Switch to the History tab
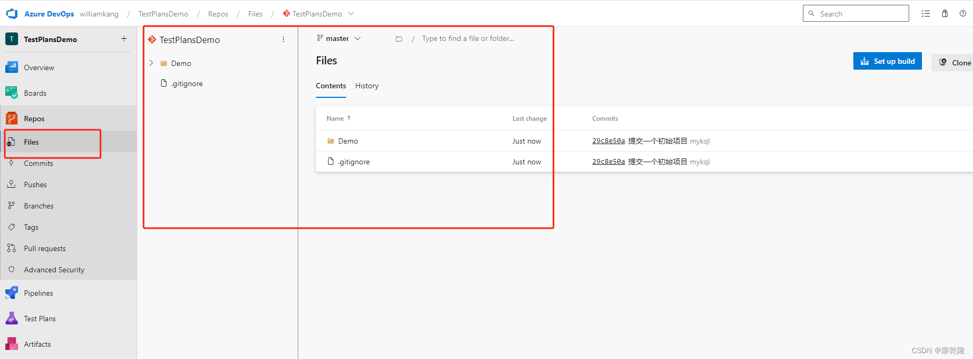973x359 pixels. (367, 86)
